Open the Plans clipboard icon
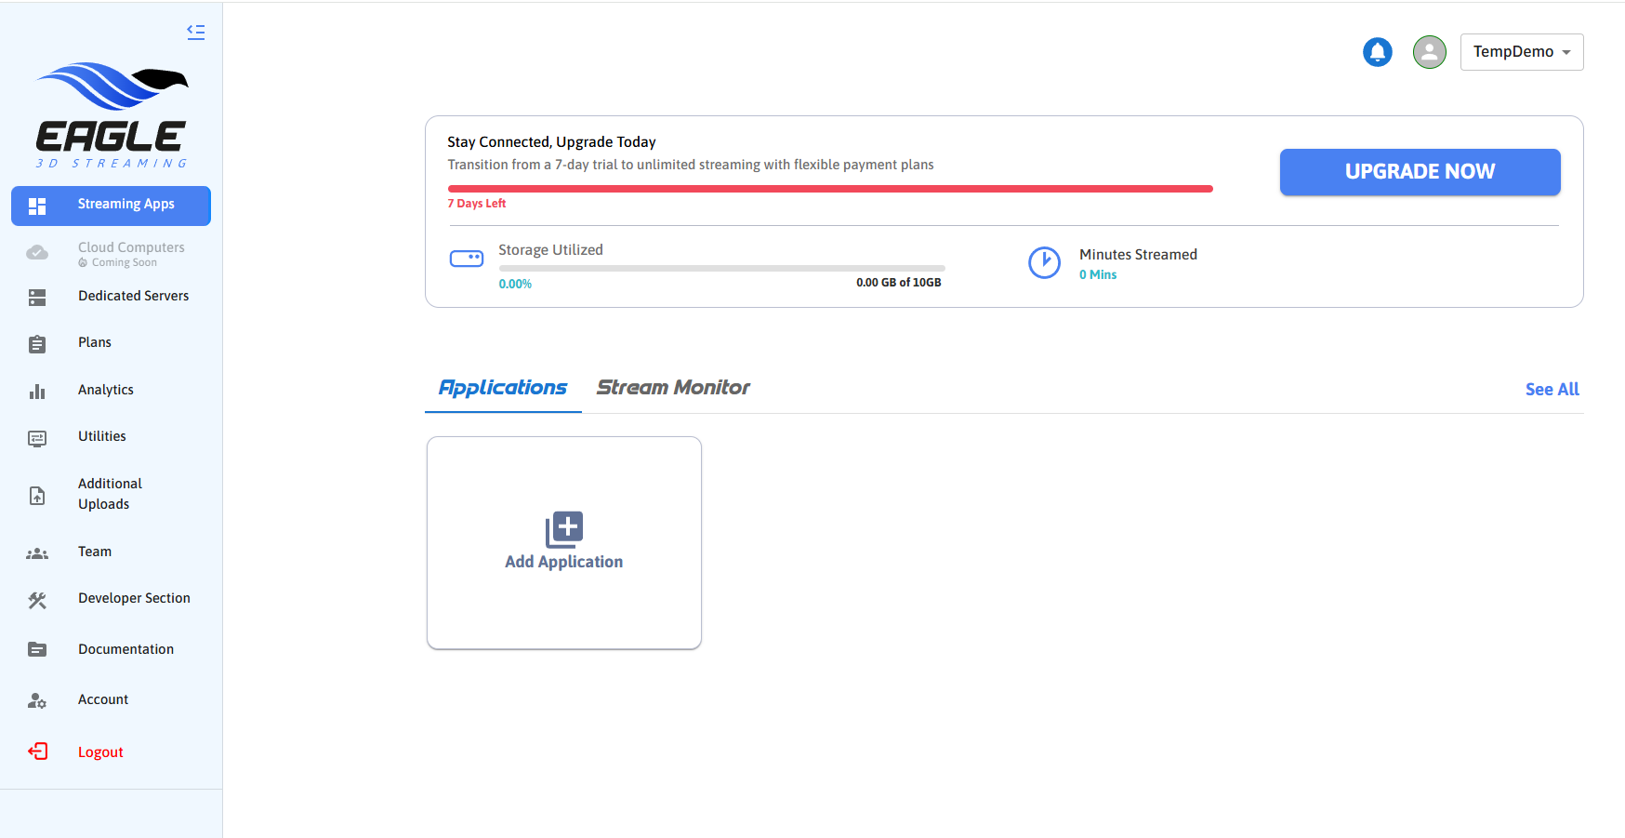The width and height of the screenshot is (1625, 838). coord(37,344)
